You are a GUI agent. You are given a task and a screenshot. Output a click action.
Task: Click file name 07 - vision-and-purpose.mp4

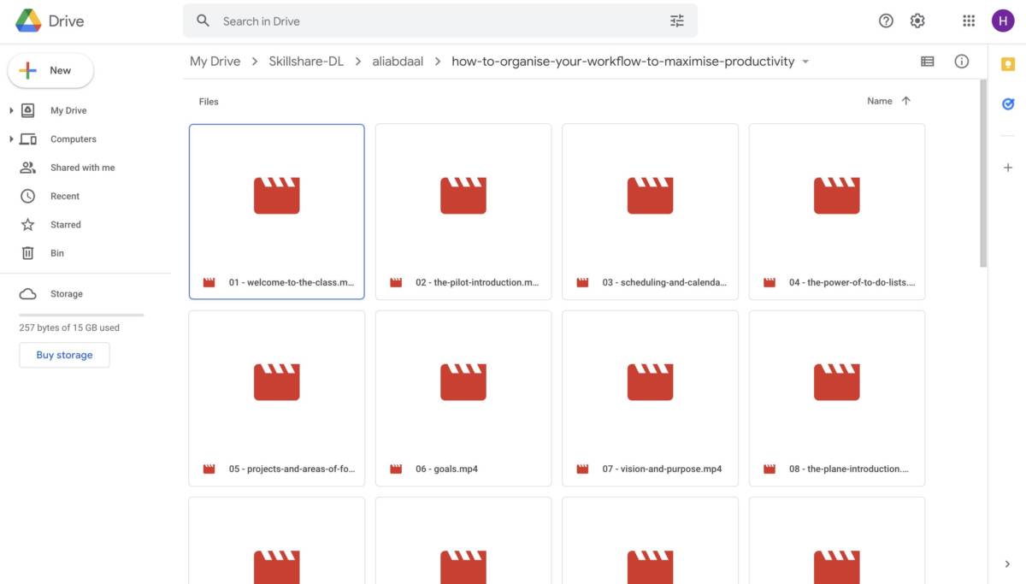662,469
